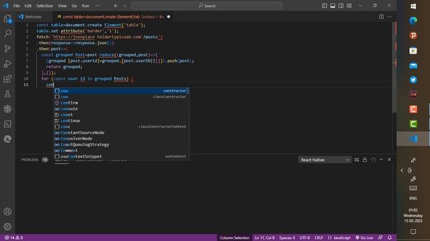Viewport: 430px width, 241px height.
Task: Select the 'con' classConstructor suggestion
Action: (x=121, y=96)
